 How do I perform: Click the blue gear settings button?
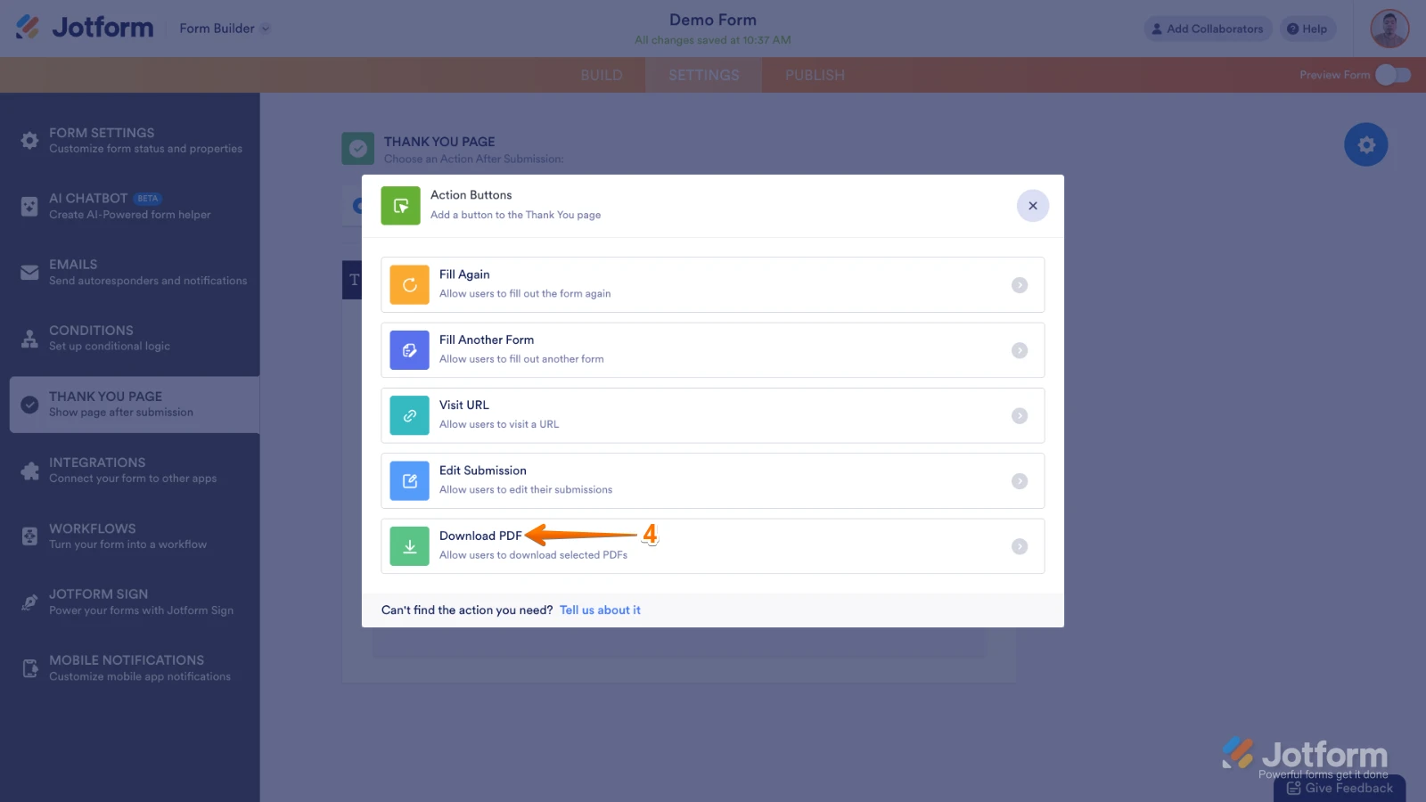click(1366, 144)
